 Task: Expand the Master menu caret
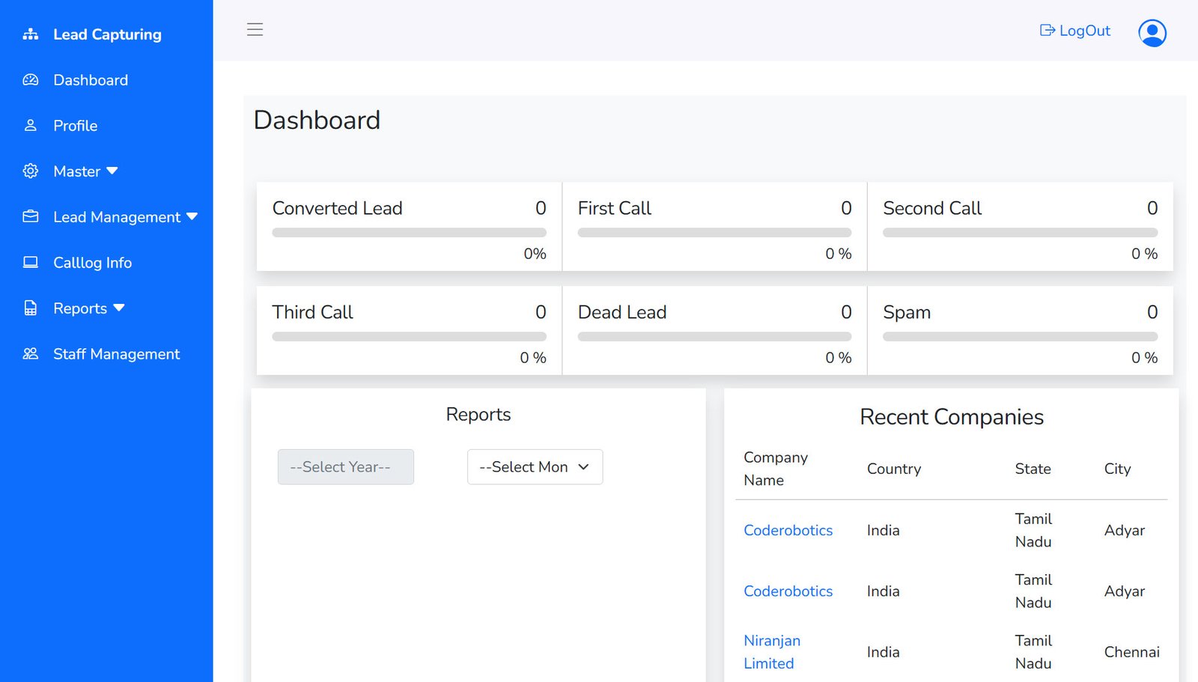click(112, 171)
